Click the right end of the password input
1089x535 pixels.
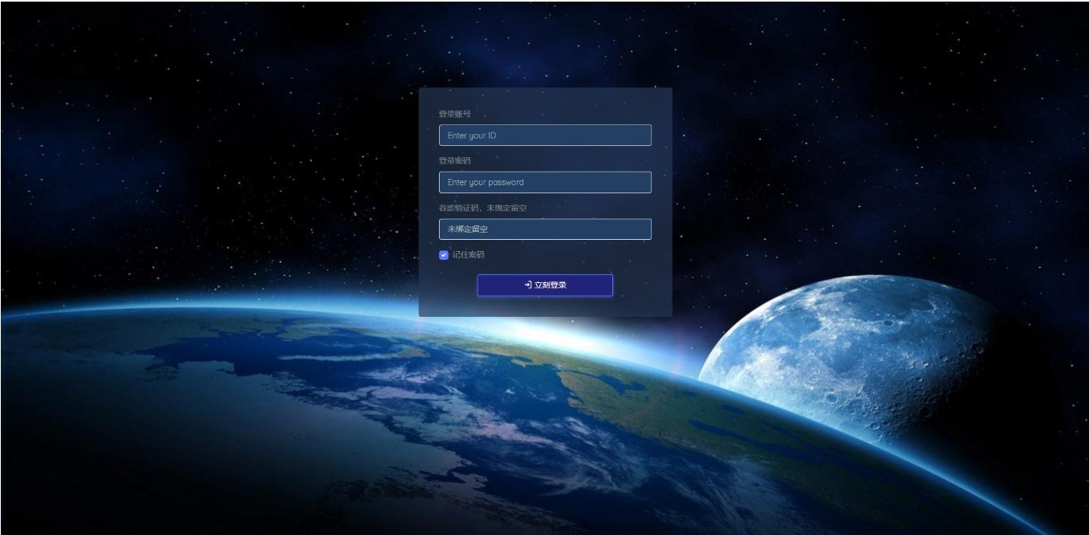coord(638,182)
